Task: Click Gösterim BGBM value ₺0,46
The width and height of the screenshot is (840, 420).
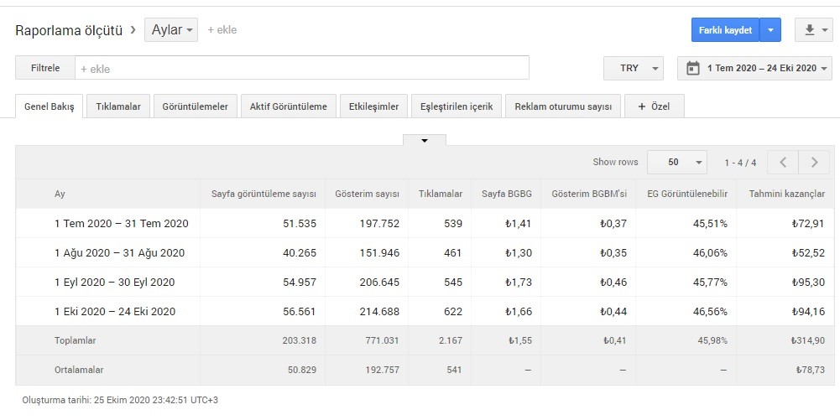Action: (613, 283)
